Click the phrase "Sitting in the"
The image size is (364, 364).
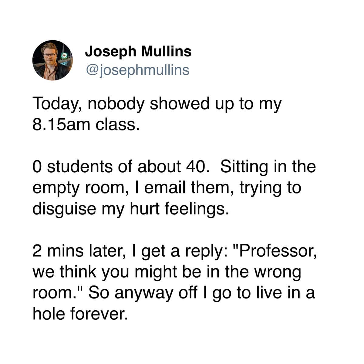[268, 167]
